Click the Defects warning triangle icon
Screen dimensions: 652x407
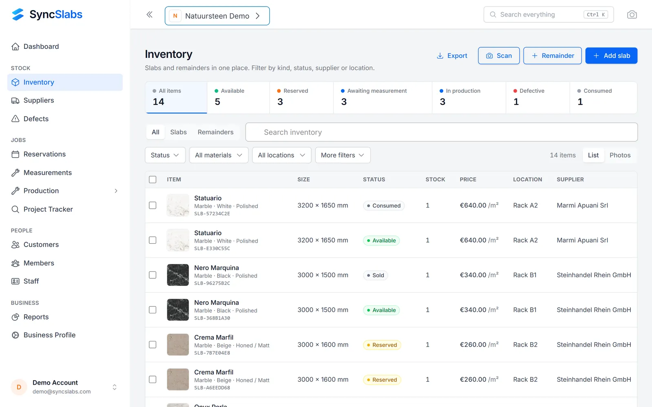pyautogui.click(x=15, y=119)
